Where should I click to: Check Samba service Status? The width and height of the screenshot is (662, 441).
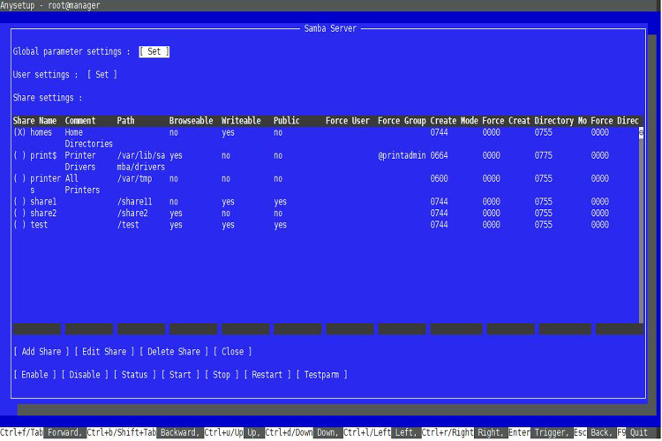pos(135,375)
